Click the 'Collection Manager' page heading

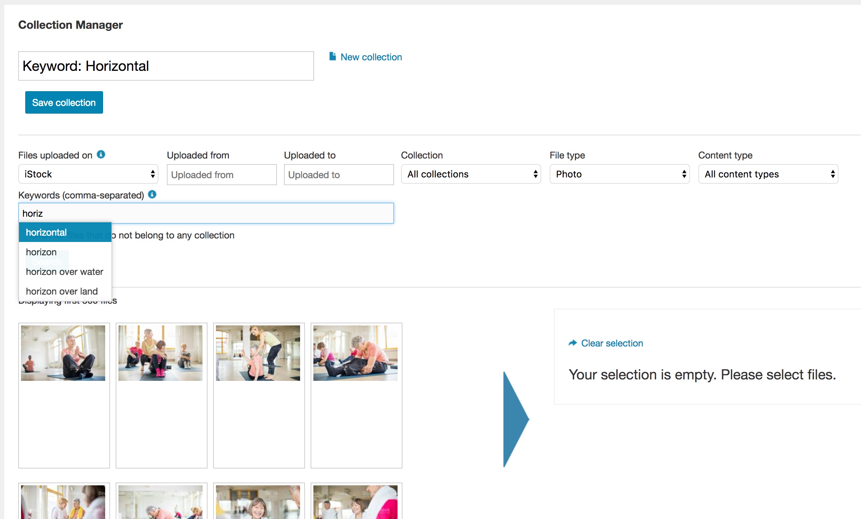coord(70,25)
